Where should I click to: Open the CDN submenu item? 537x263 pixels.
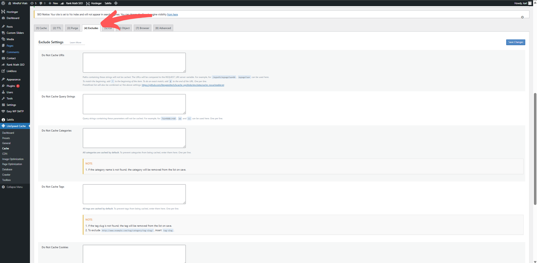(x=5, y=154)
